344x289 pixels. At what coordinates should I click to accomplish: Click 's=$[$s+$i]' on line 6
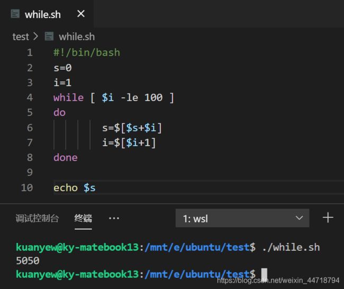click(x=132, y=128)
